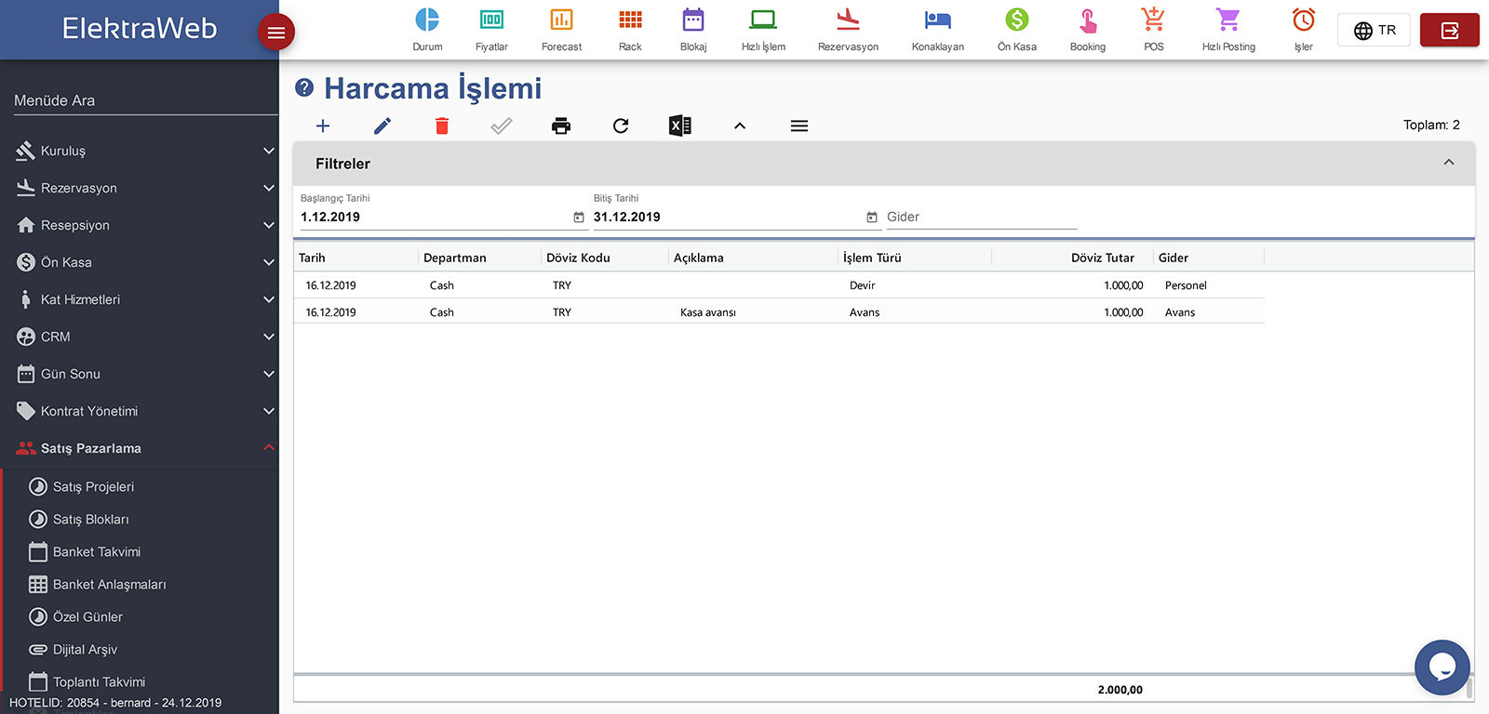Expand the Ön Kasa sidebar menu

pyautogui.click(x=140, y=262)
